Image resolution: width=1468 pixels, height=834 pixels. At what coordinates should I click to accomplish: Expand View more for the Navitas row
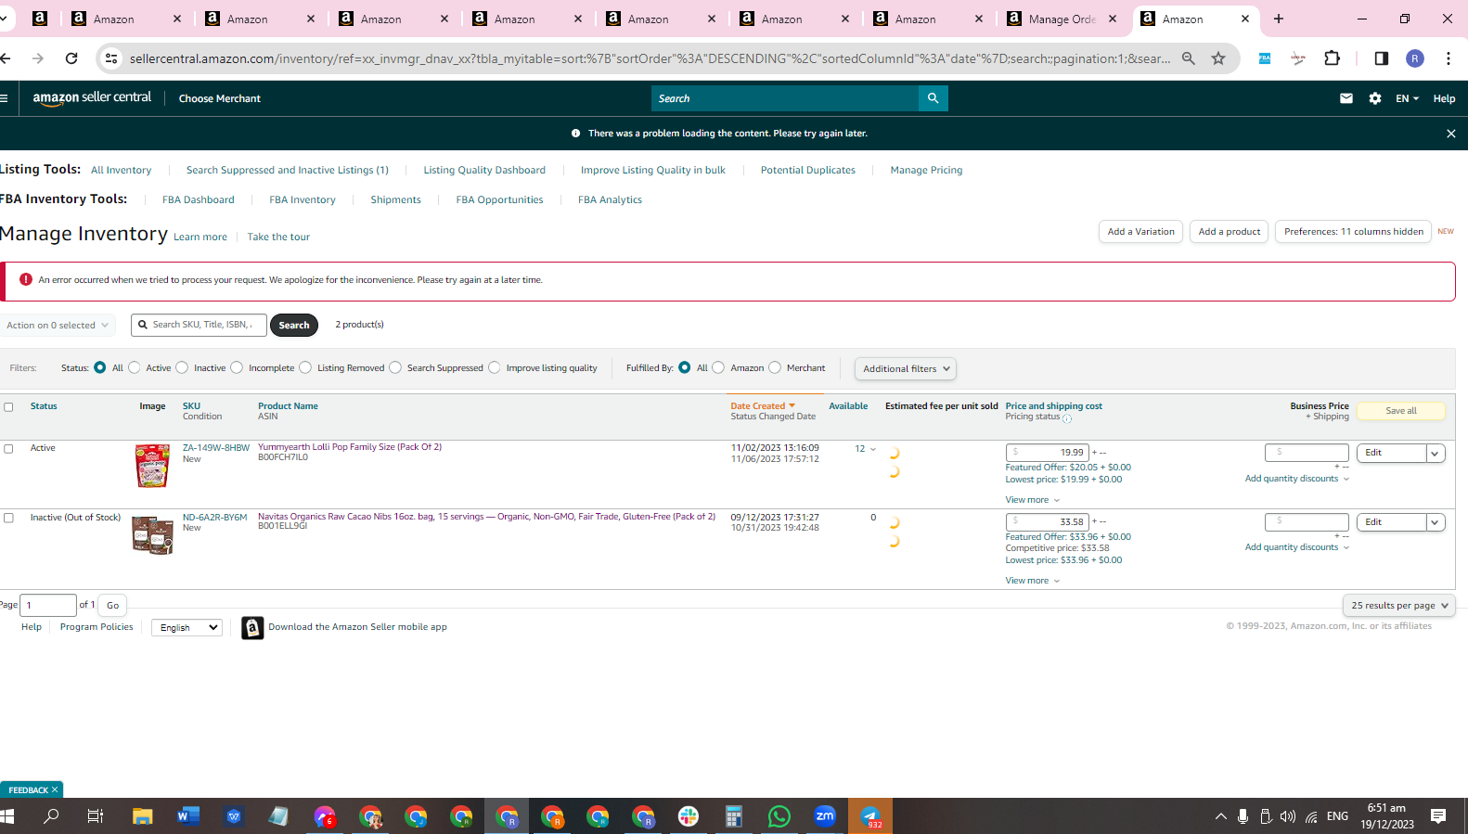[x=1032, y=581]
